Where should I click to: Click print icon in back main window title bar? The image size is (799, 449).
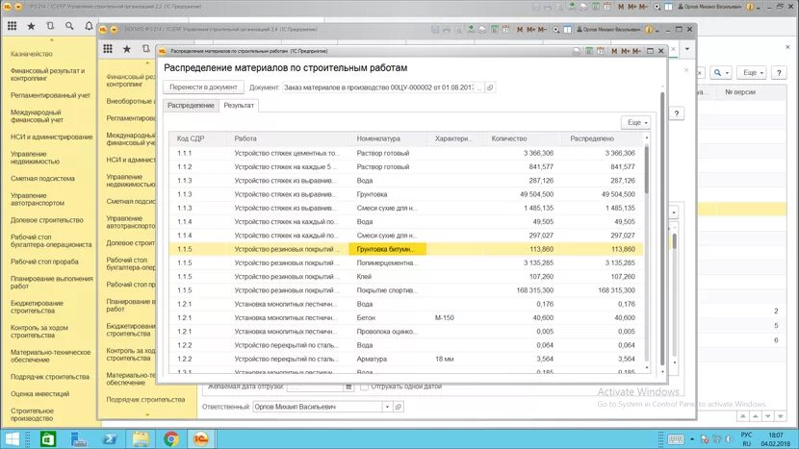(x=548, y=7)
